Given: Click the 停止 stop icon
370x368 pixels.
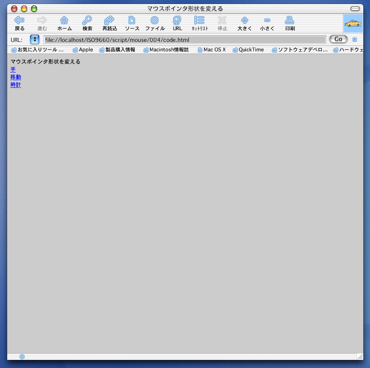Looking at the screenshot, I should [222, 20].
